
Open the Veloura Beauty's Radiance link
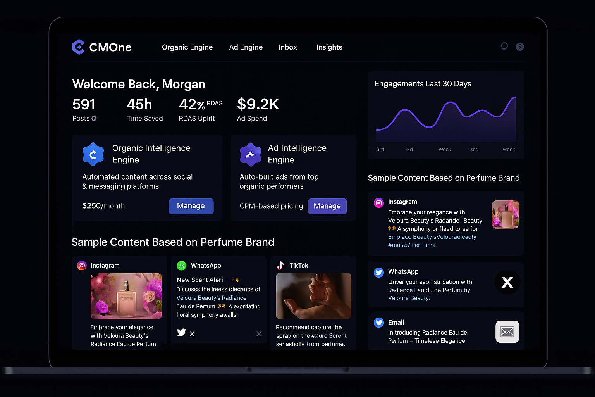[211, 298]
